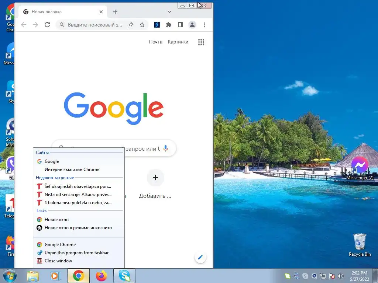Start voice search with the microphone

click(165, 149)
